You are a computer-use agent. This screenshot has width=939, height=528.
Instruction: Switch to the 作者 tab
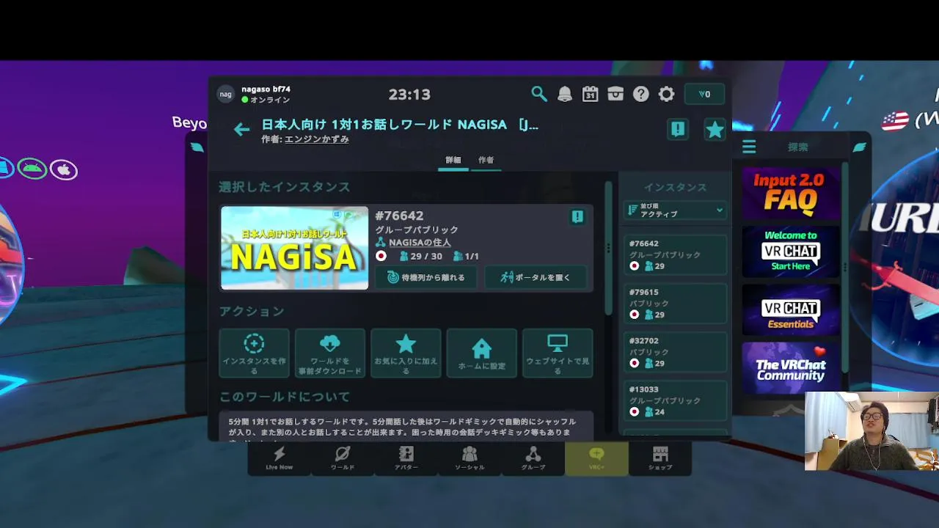tap(486, 160)
